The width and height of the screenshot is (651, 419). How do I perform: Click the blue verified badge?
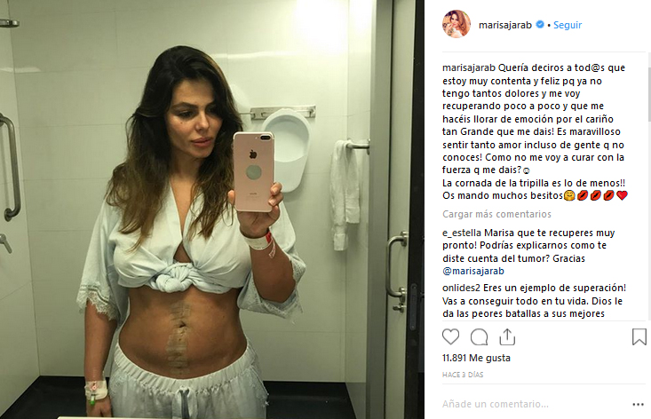[540, 25]
